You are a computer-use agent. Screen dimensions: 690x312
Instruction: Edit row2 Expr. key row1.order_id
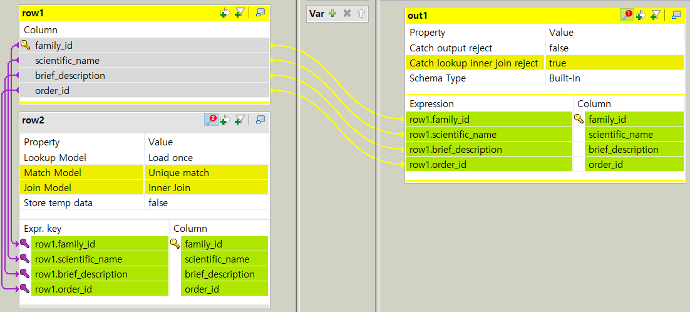100,289
